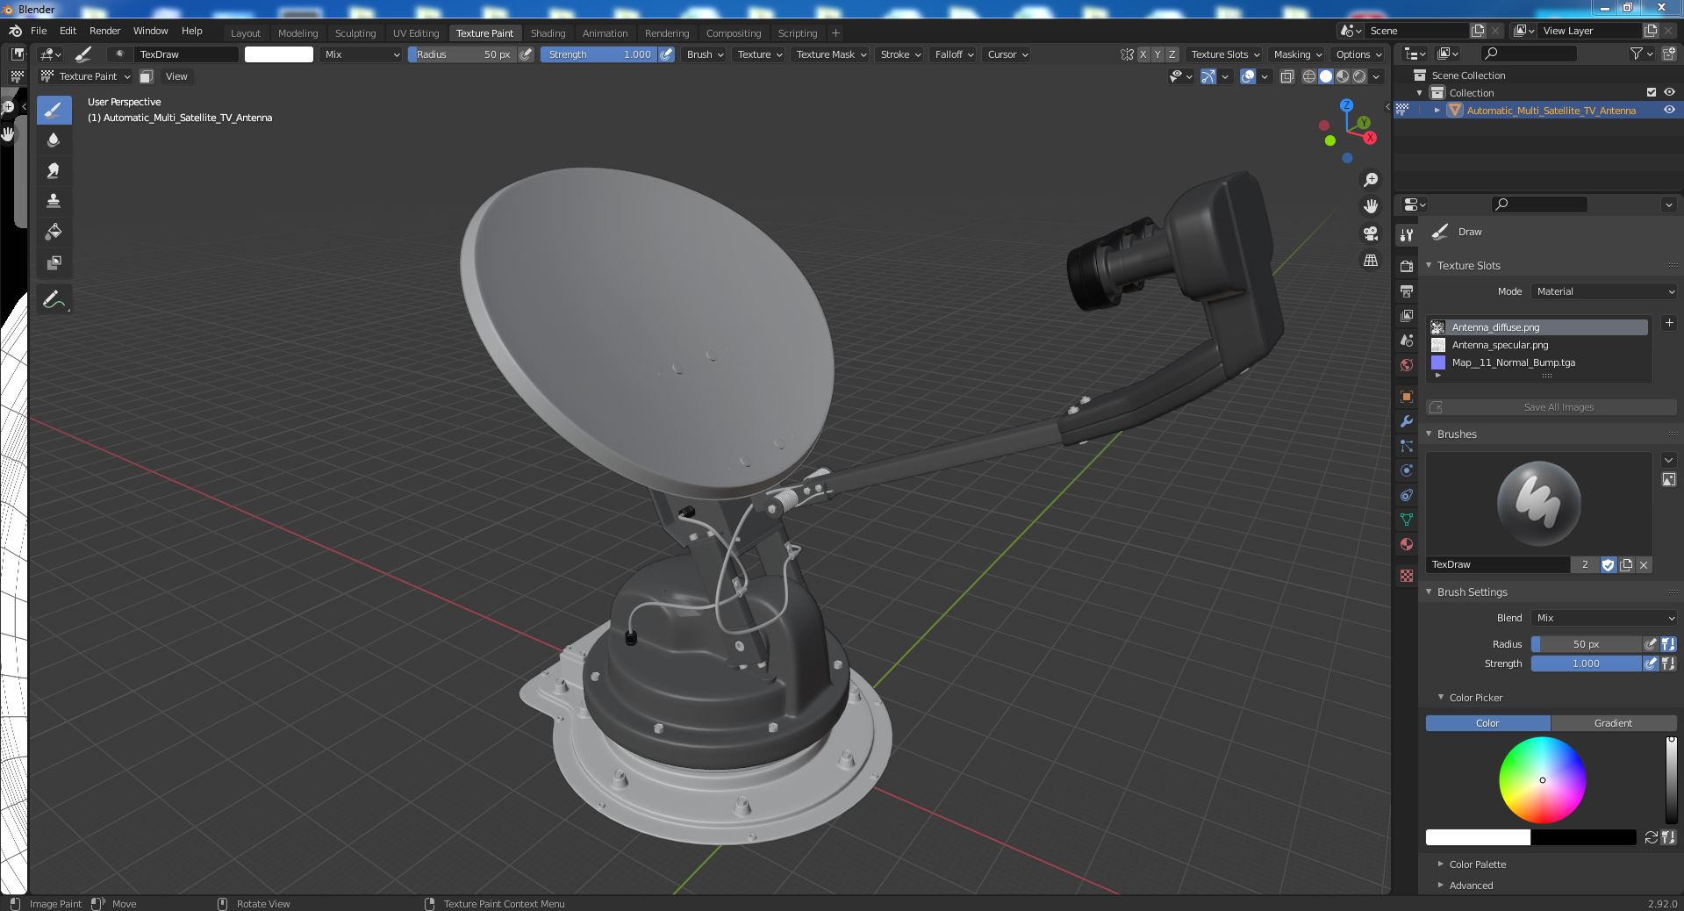Open the Texture Paint mode dropdown

click(x=86, y=76)
